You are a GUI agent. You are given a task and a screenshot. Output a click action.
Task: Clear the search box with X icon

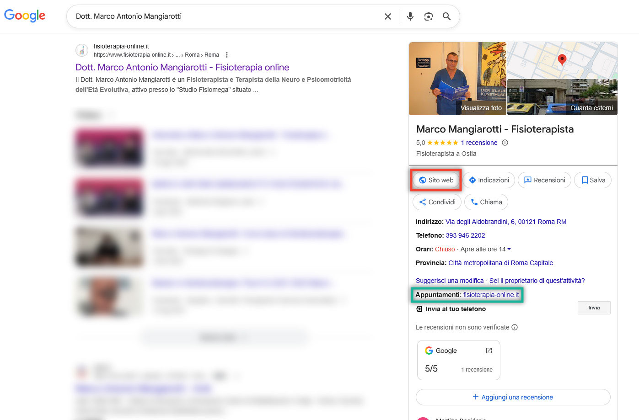pos(387,16)
